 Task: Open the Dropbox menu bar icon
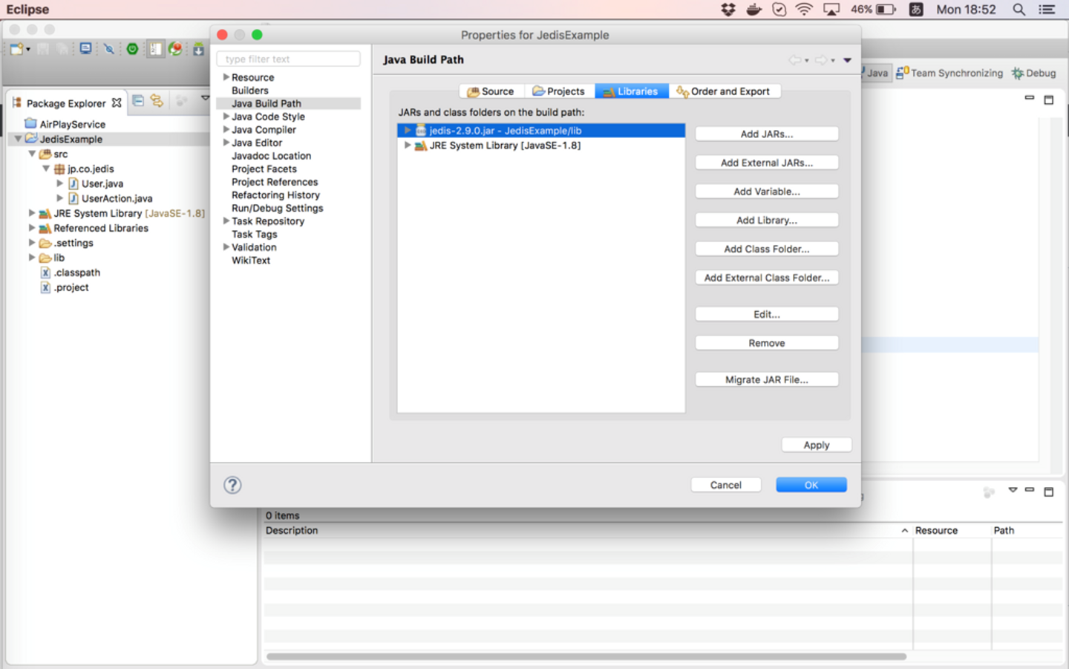(728, 10)
